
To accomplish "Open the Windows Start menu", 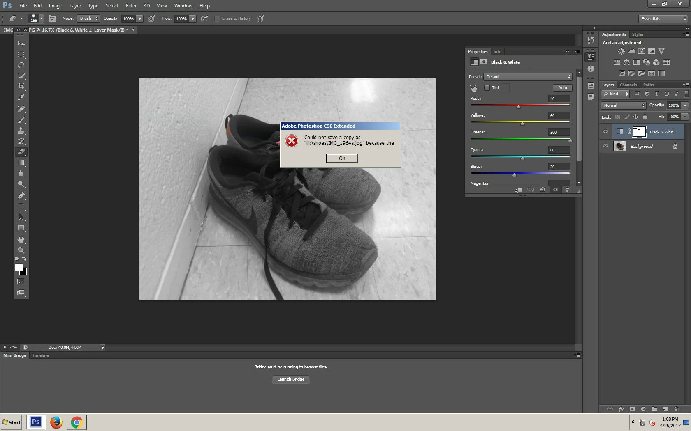I will point(12,422).
